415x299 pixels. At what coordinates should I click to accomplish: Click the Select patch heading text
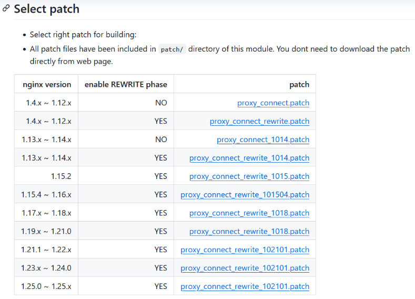[47, 9]
